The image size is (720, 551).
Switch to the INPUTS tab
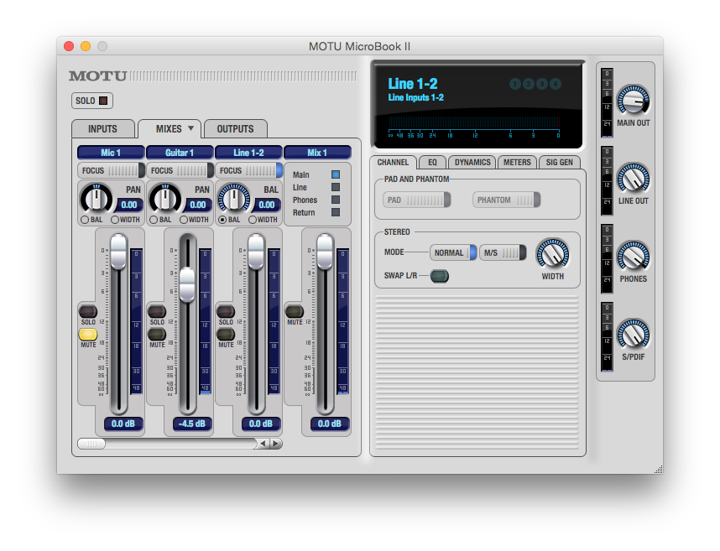(x=103, y=129)
